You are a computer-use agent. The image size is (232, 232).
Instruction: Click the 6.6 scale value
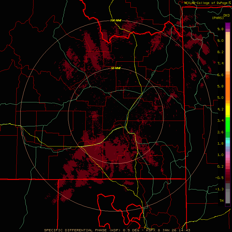click(220, 75)
